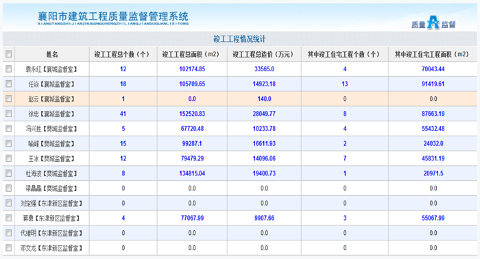Image resolution: width=480 pixels, height=259 pixels.
Task: Click the 竣工工程情况统计 table title bar
Action: pyautogui.click(x=240, y=39)
